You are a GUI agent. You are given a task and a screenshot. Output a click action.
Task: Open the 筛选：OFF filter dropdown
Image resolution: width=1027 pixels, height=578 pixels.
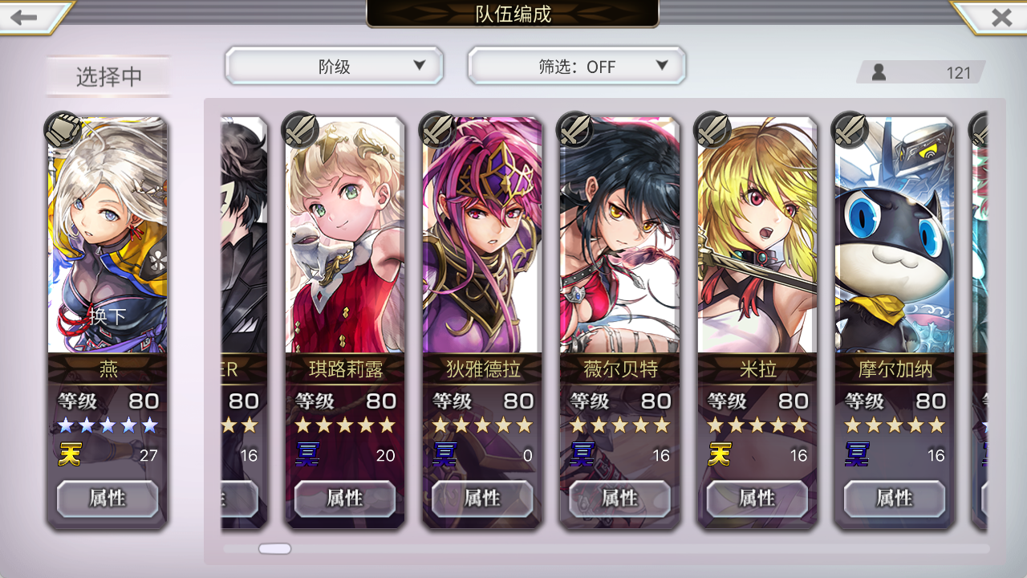[577, 66]
